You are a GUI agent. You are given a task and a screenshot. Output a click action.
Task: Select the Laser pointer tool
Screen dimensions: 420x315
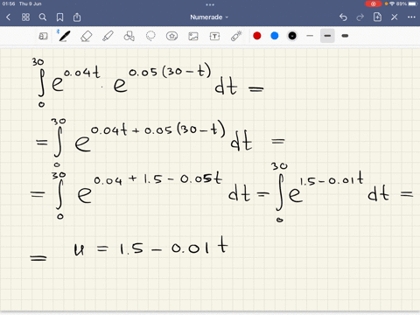pyautogui.click(x=236, y=36)
